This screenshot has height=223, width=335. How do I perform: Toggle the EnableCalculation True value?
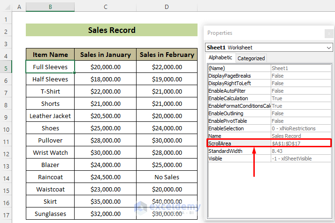point(300,98)
